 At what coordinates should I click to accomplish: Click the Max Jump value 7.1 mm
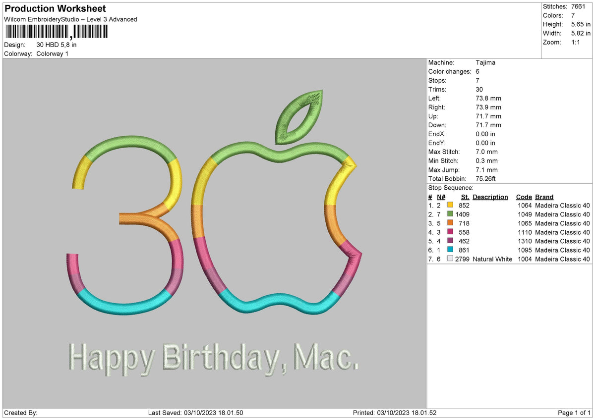[486, 170]
